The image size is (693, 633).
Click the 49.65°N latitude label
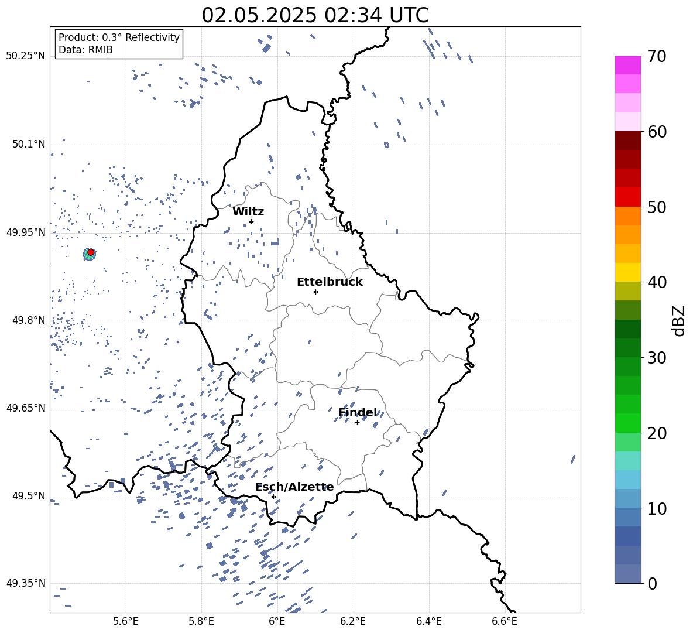(x=26, y=408)
